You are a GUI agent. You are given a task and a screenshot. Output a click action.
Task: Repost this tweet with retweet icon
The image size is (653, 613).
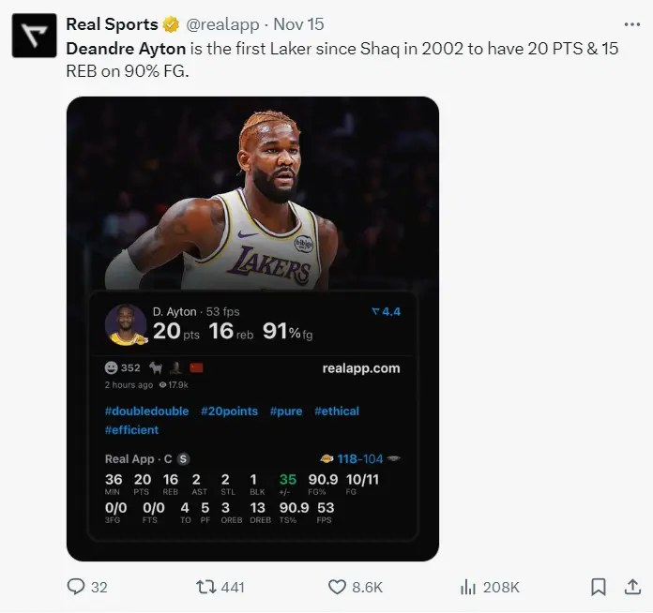205,587
